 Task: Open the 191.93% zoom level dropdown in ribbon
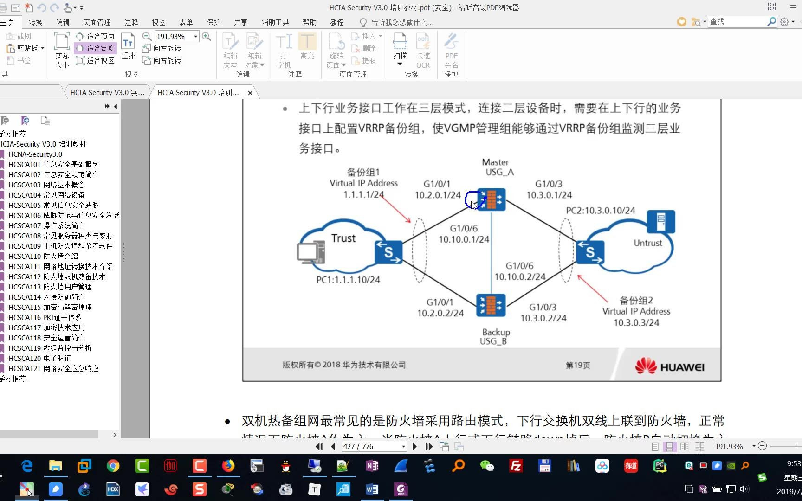[195, 36]
